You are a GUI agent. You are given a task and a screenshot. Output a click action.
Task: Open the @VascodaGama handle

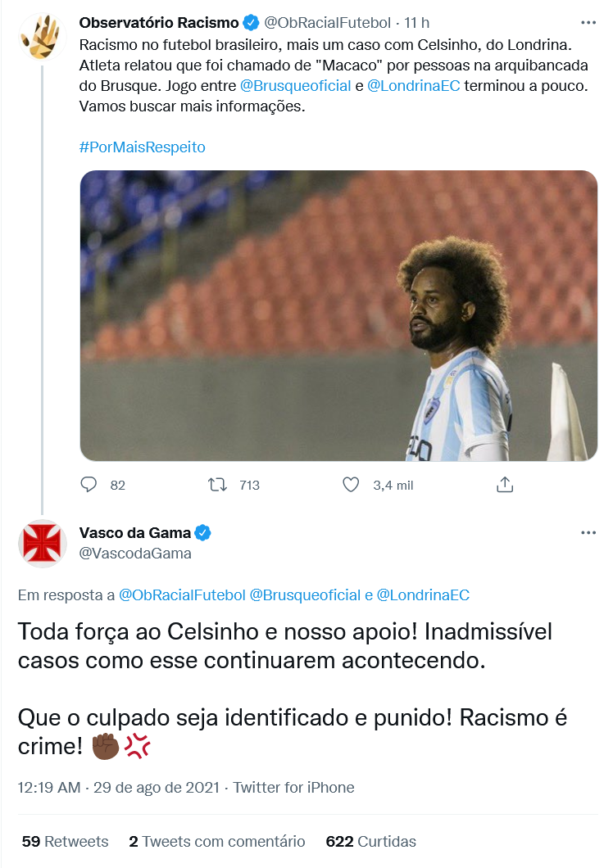[x=135, y=554]
